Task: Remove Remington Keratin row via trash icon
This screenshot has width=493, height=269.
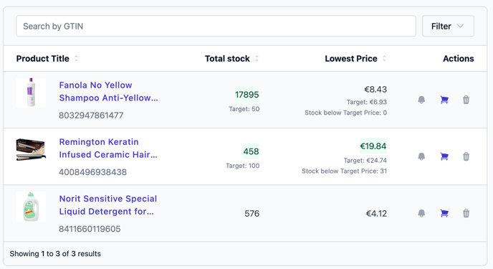Action: (x=466, y=156)
